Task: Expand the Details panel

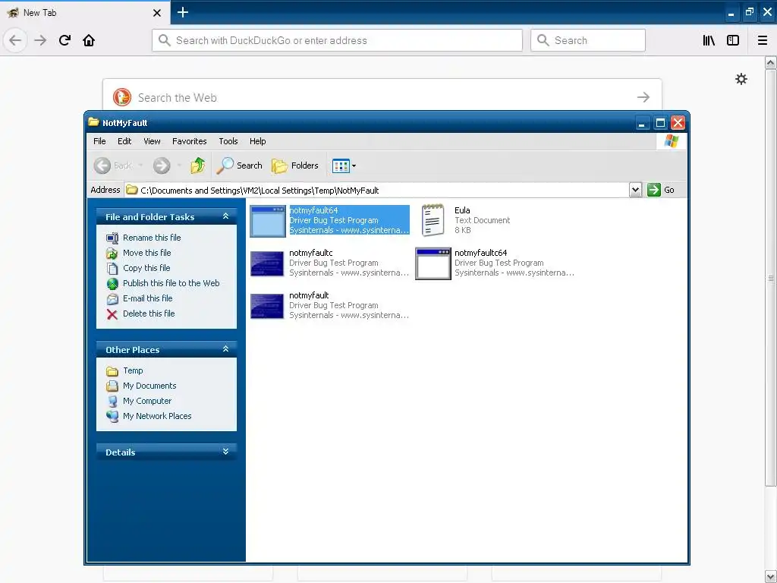Action: click(225, 452)
